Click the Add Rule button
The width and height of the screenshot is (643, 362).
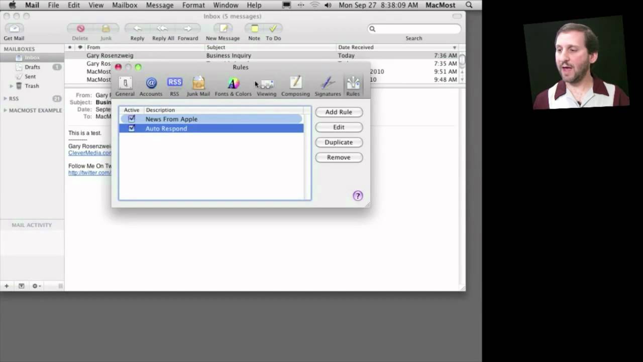click(x=339, y=112)
